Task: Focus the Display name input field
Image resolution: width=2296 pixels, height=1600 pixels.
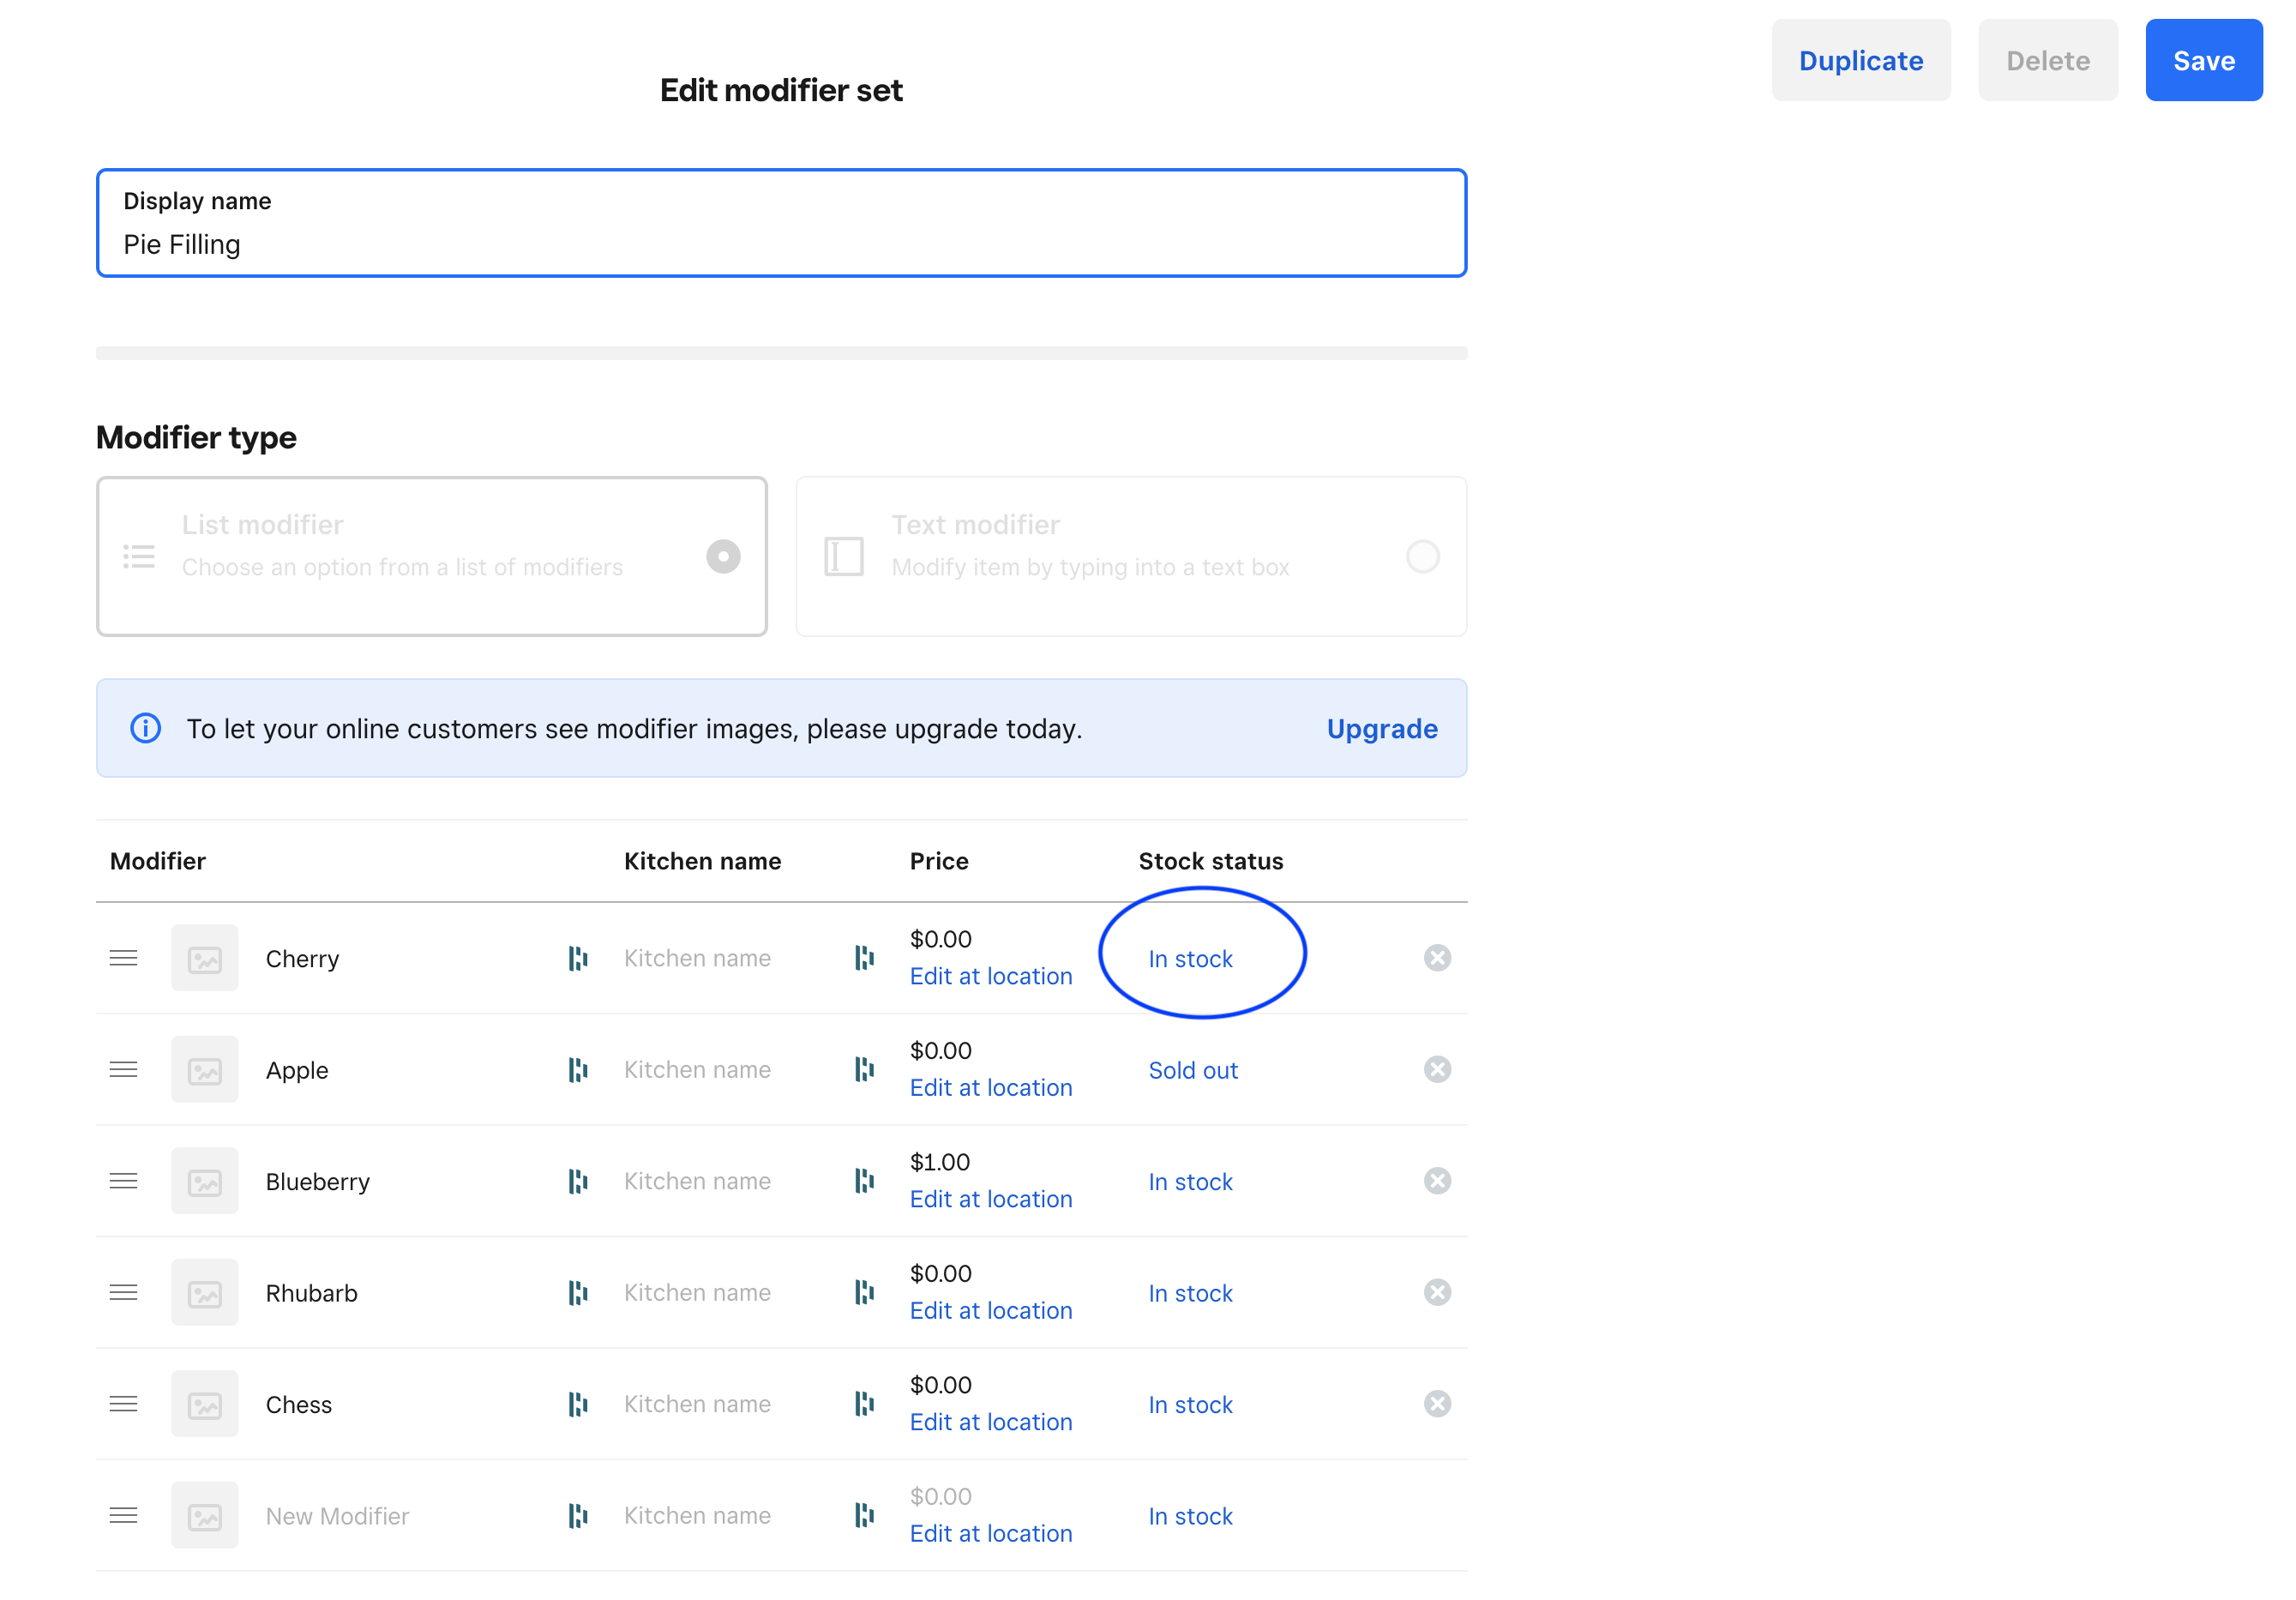Action: [780, 244]
